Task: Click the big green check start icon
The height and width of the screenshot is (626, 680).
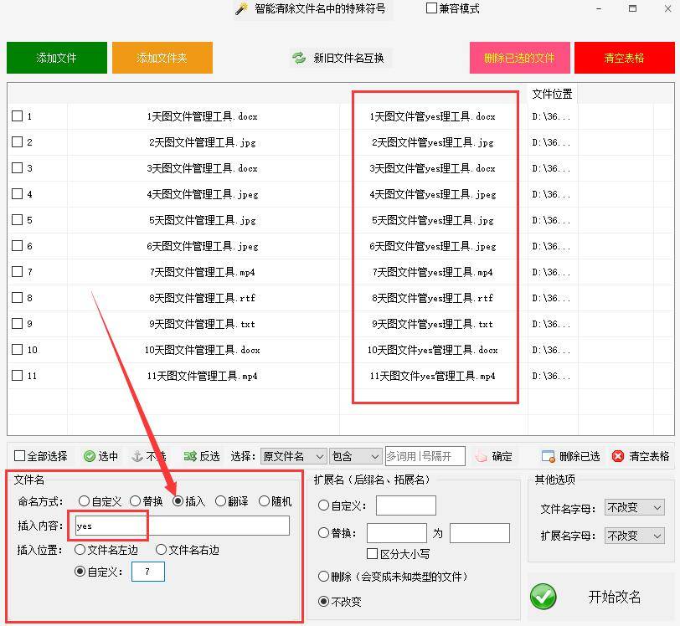Action: (x=543, y=597)
